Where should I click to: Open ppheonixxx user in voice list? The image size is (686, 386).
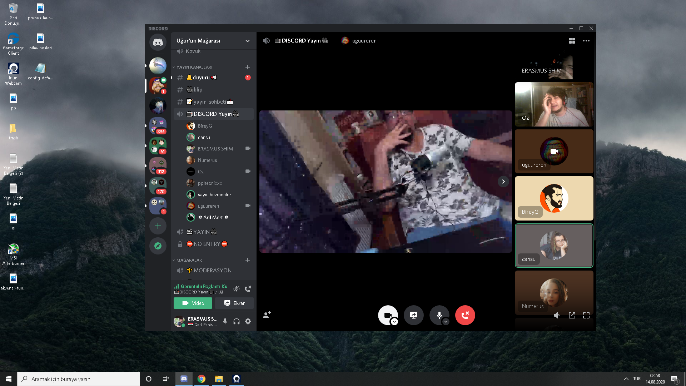coord(219,183)
